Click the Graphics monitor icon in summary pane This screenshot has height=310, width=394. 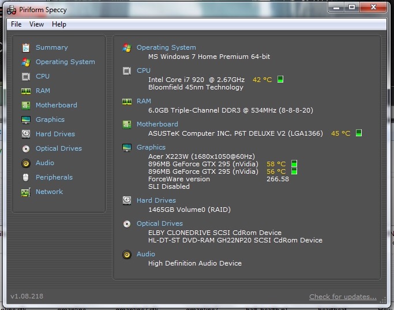(x=127, y=148)
